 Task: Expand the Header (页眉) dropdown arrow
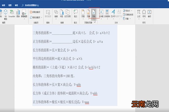coord(83,19)
